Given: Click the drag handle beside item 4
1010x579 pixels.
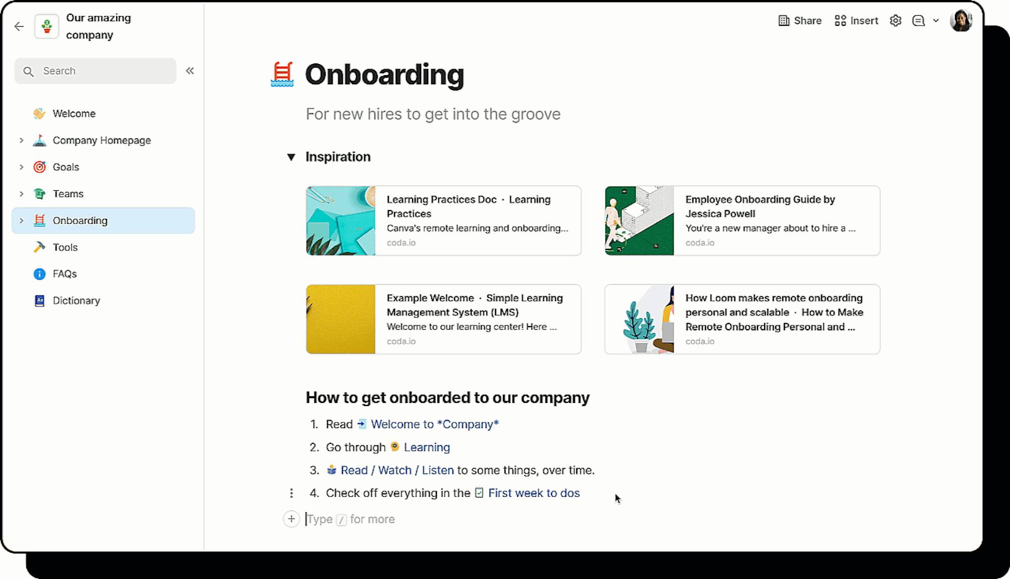Looking at the screenshot, I should pos(291,493).
